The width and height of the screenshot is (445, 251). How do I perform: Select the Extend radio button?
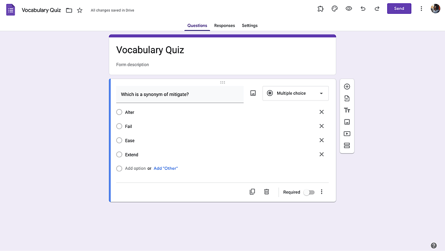pos(119,155)
